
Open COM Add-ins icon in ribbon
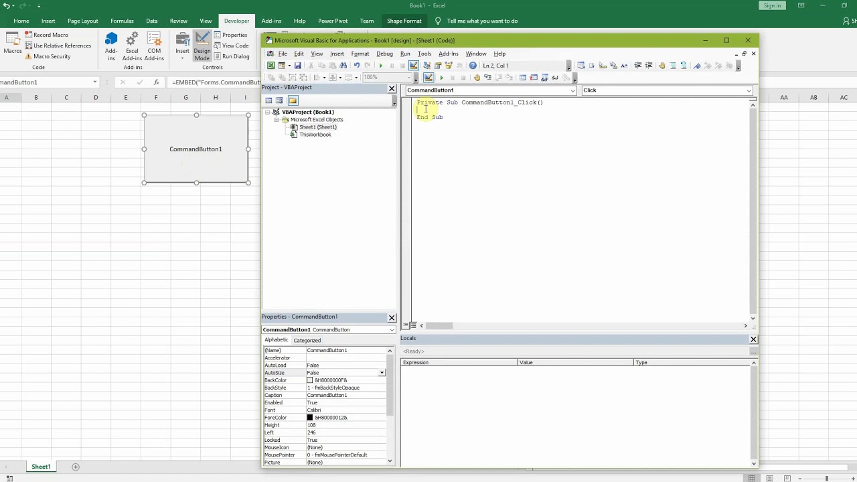(154, 46)
